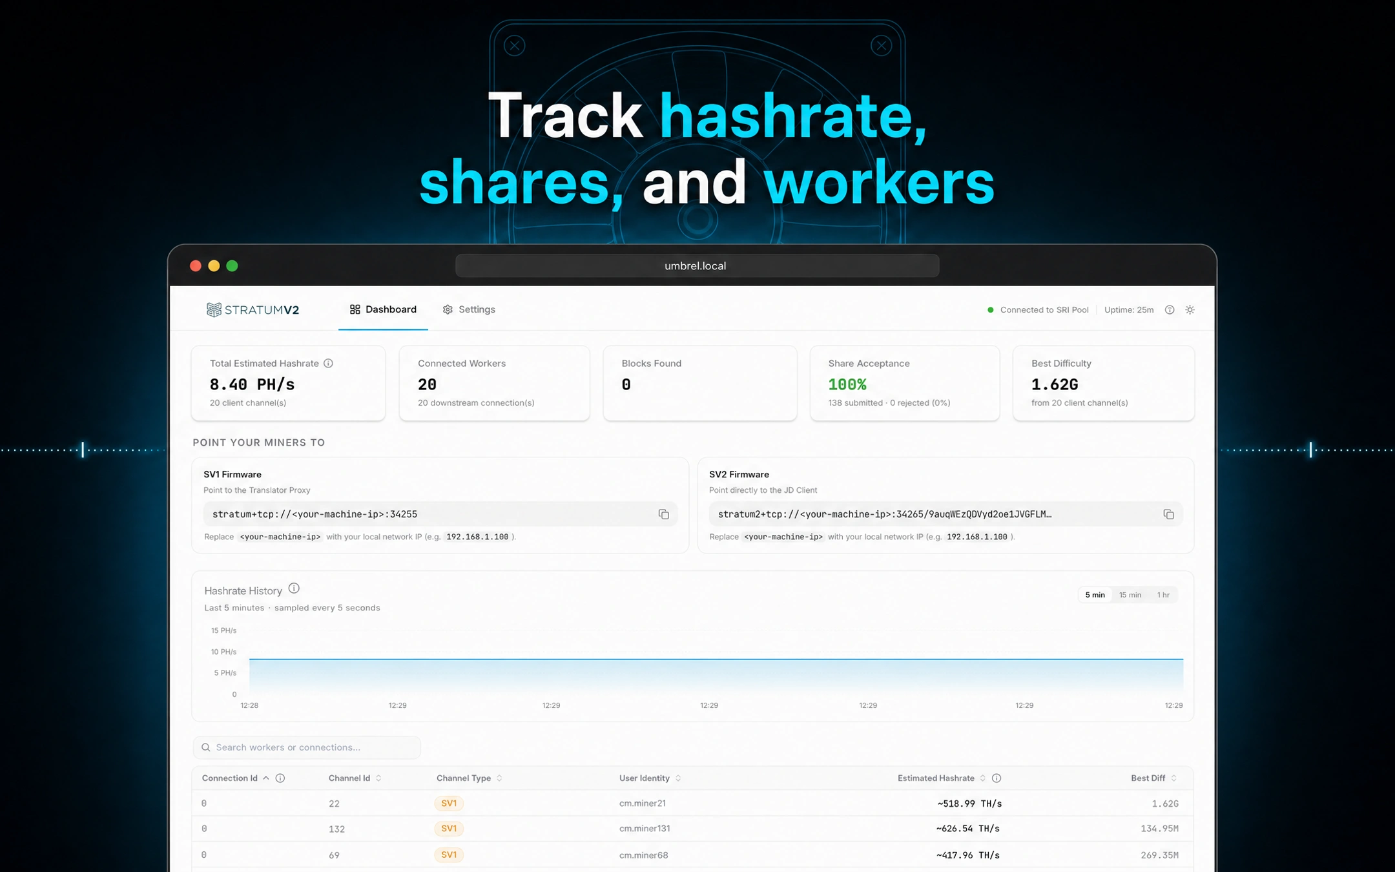Image resolution: width=1395 pixels, height=872 pixels.
Task: Copy the SV2 Firmware stratum2 address
Action: tap(1168, 514)
